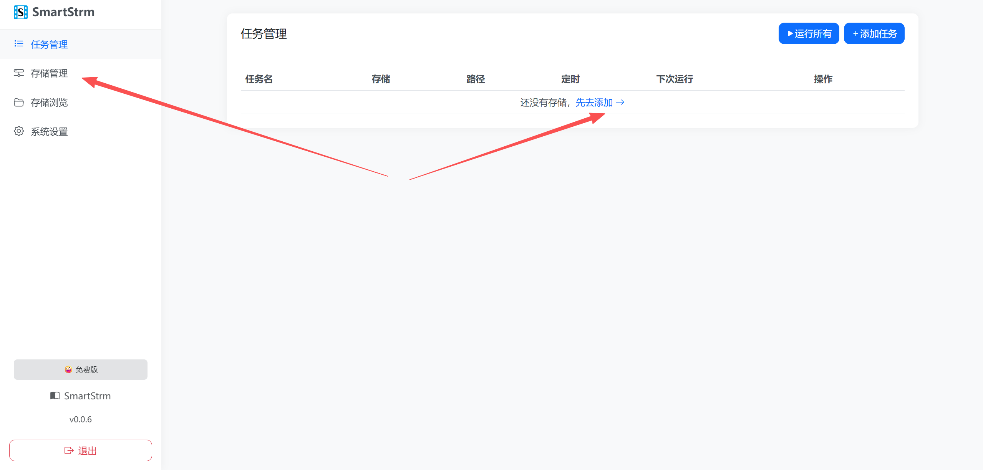This screenshot has height=470, width=983.
Task: Click the SmartStrm logo icon
Action: 20,12
